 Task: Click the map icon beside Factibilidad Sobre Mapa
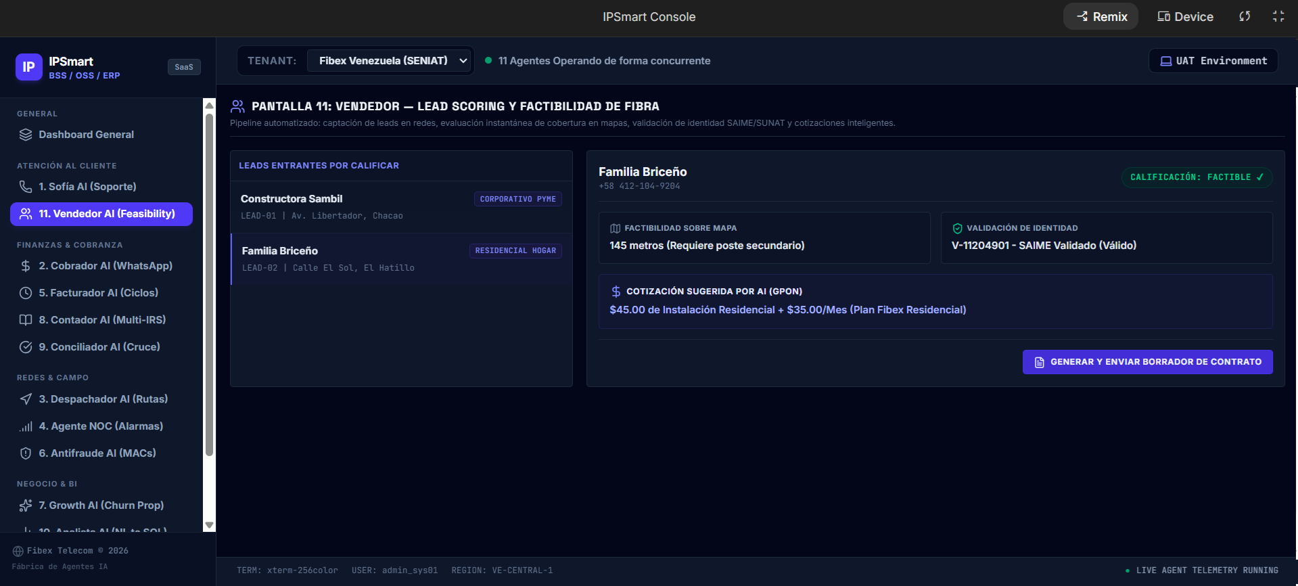point(615,229)
